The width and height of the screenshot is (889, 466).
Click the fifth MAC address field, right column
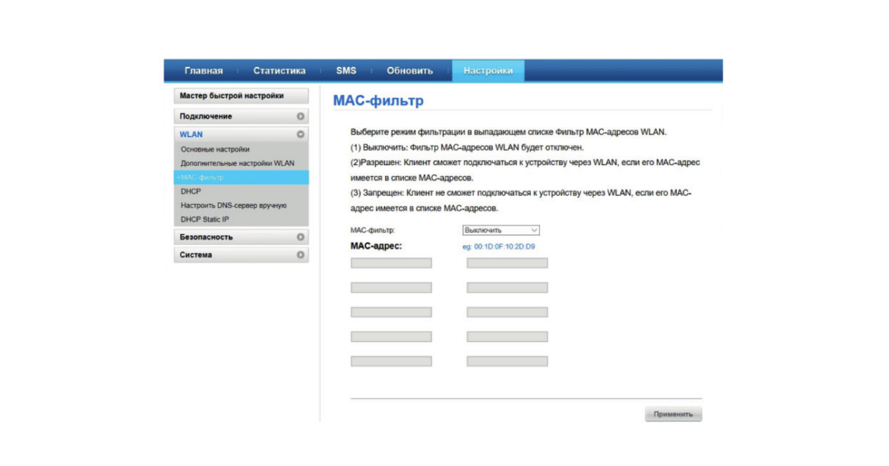tap(507, 361)
